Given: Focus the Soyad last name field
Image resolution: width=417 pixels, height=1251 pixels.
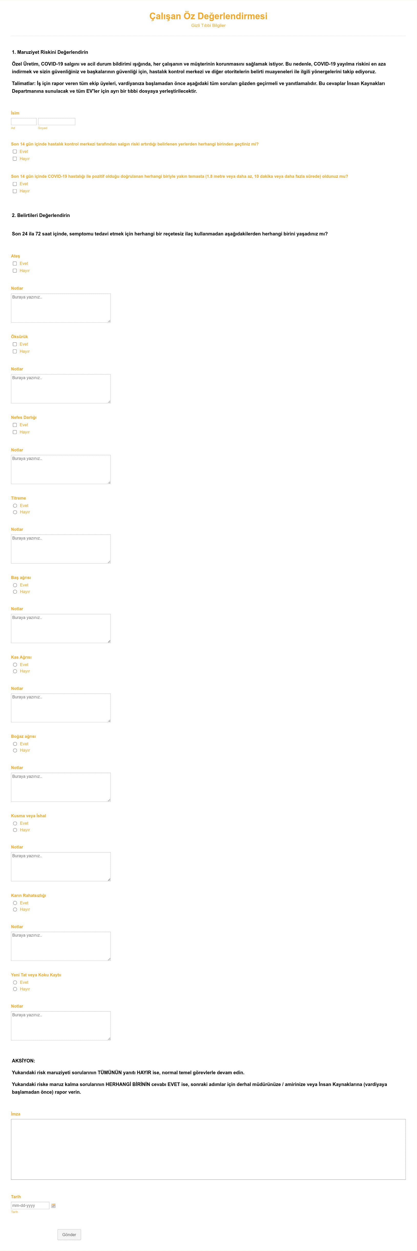Looking at the screenshot, I should 57,121.
